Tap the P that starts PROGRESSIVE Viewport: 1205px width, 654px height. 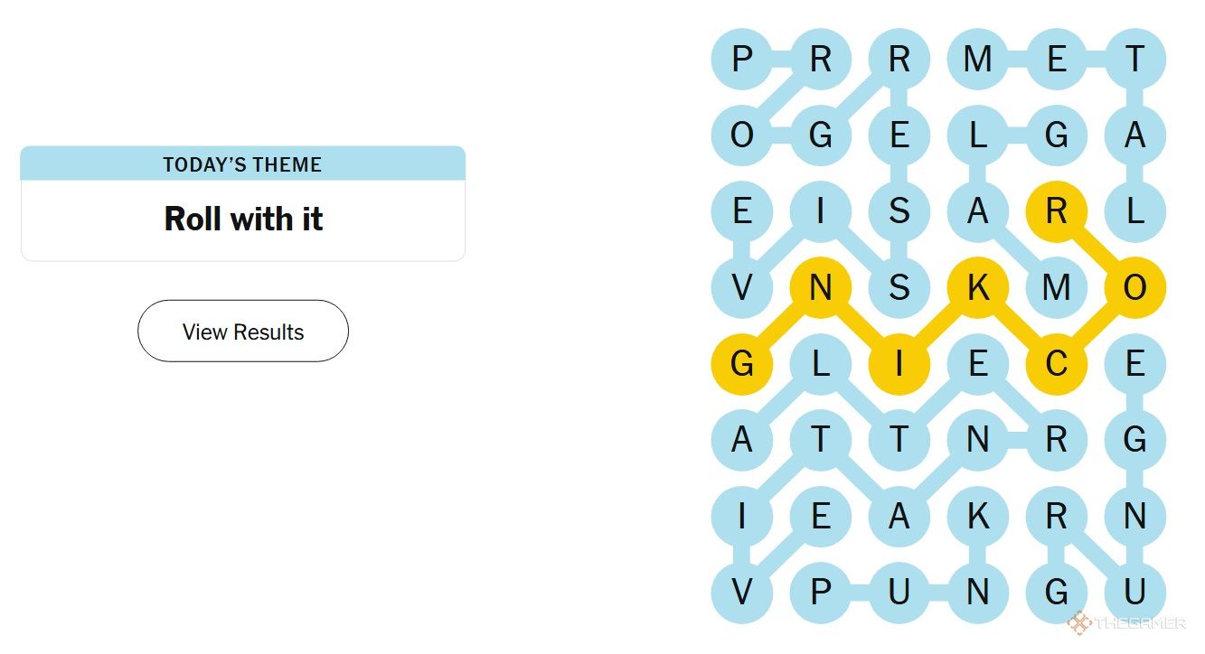[x=741, y=60]
